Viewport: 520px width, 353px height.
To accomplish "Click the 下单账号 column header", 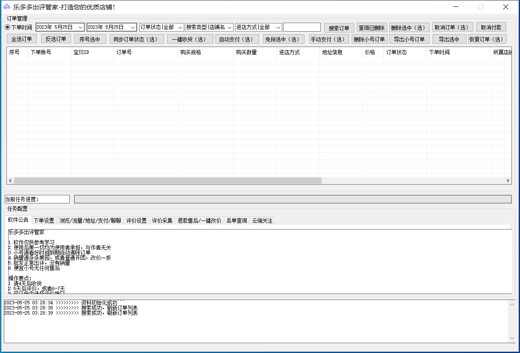I will point(50,52).
